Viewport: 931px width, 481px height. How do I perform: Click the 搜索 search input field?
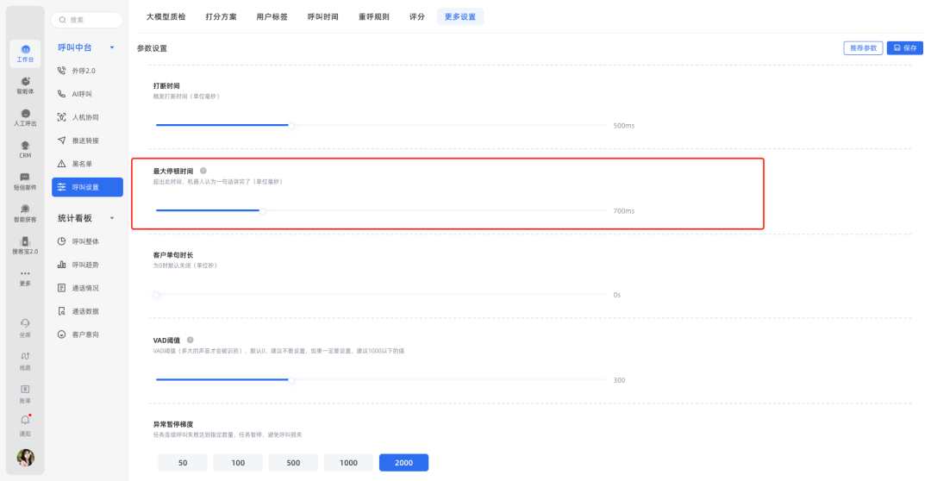coord(86,19)
